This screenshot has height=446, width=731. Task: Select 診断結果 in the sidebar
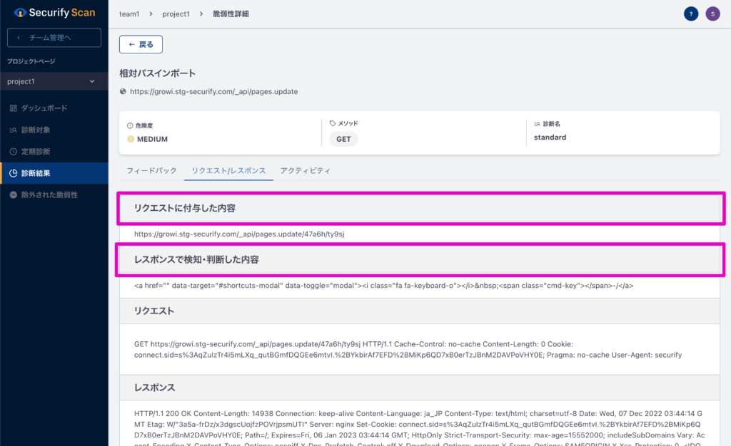54,173
